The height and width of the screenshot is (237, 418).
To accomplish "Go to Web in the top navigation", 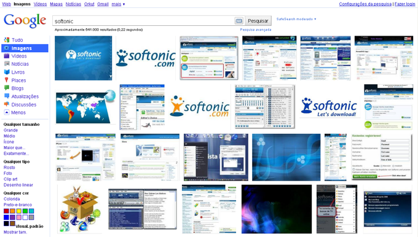I will point(6,4).
